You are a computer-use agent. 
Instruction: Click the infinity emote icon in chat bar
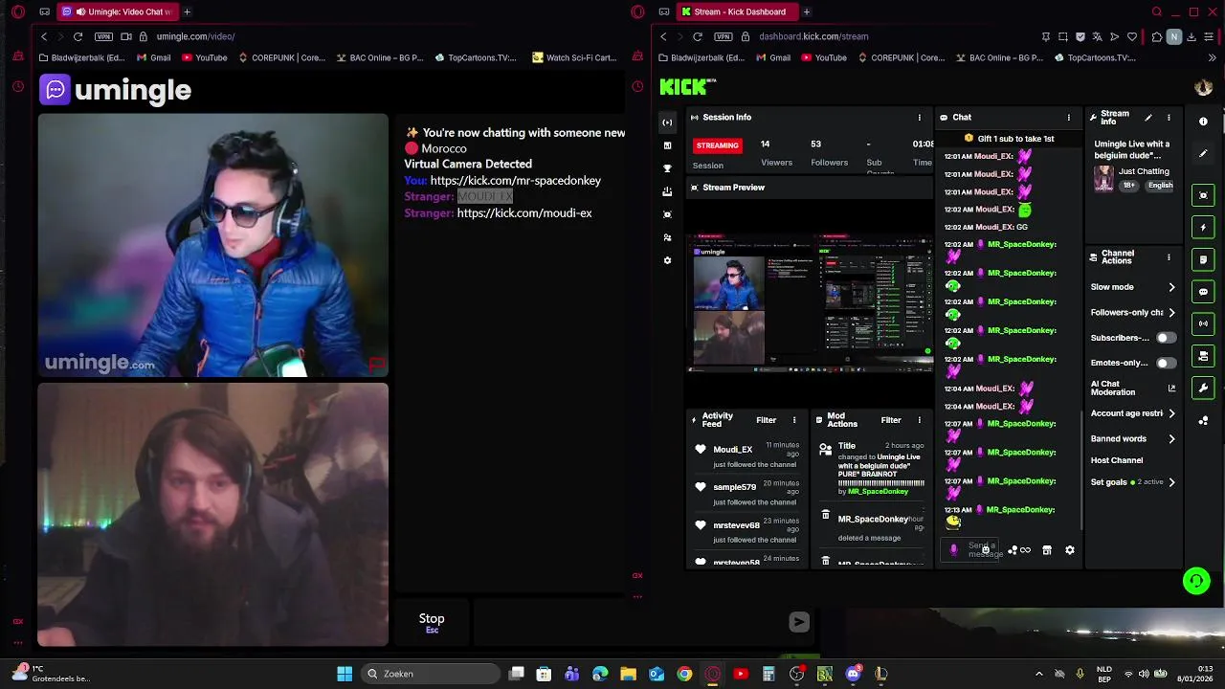pyautogui.click(x=1025, y=550)
